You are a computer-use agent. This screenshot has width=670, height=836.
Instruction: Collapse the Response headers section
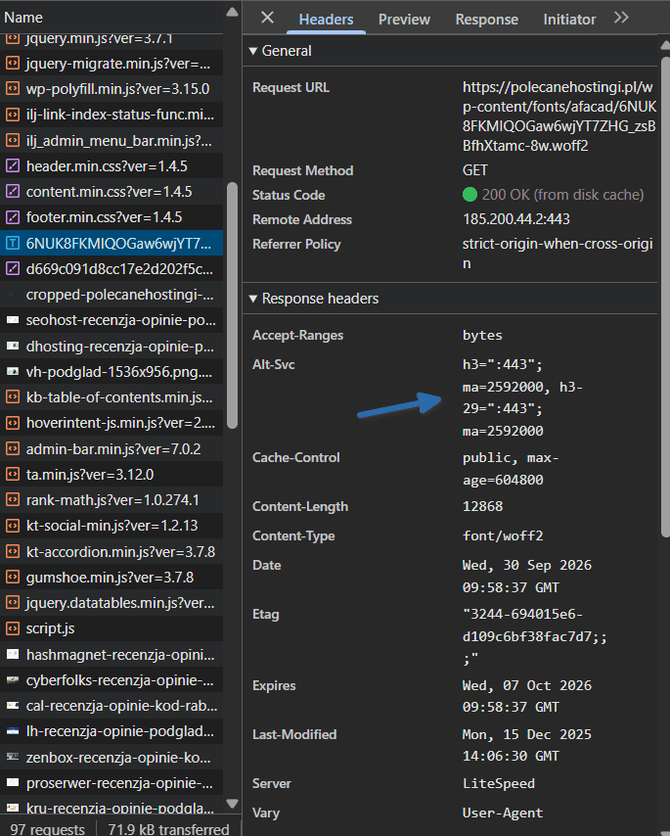coord(253,299)
